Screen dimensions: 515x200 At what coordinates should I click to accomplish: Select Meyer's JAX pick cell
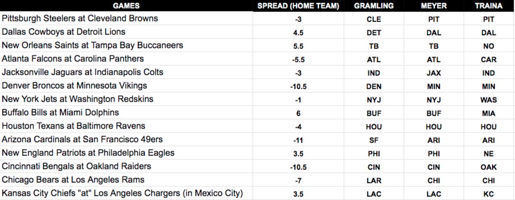(434, 73)
